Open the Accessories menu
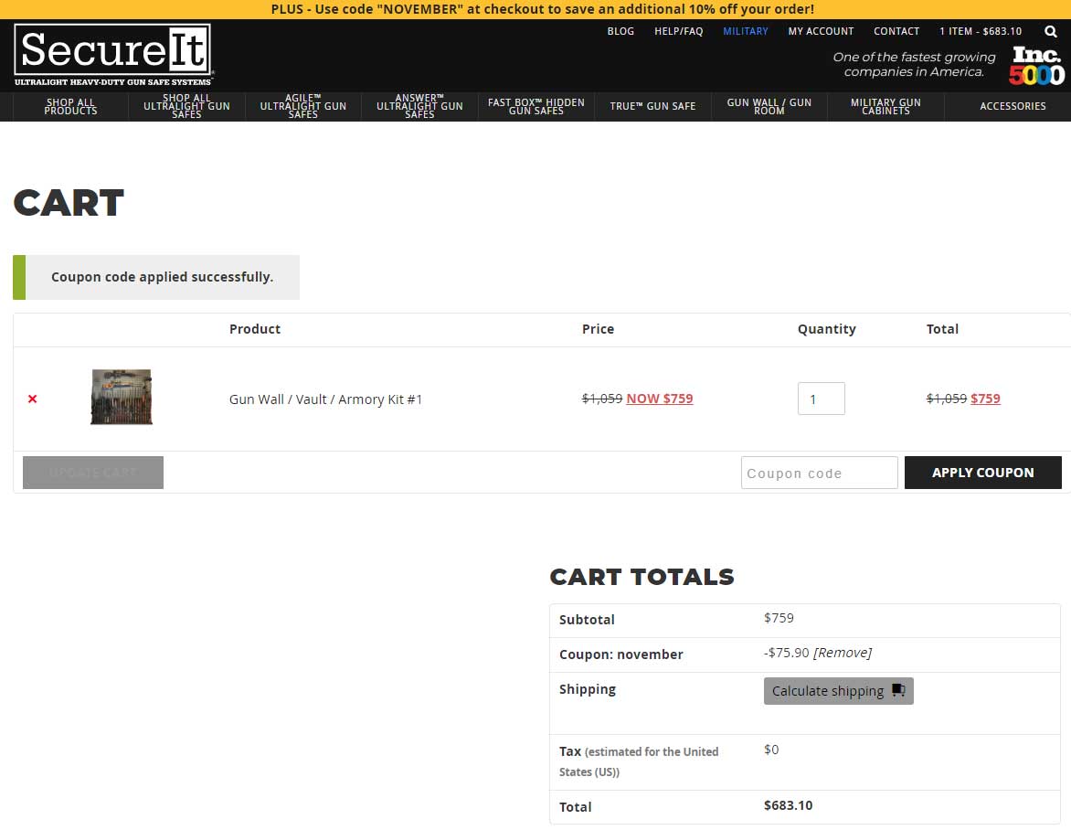 1013,107
